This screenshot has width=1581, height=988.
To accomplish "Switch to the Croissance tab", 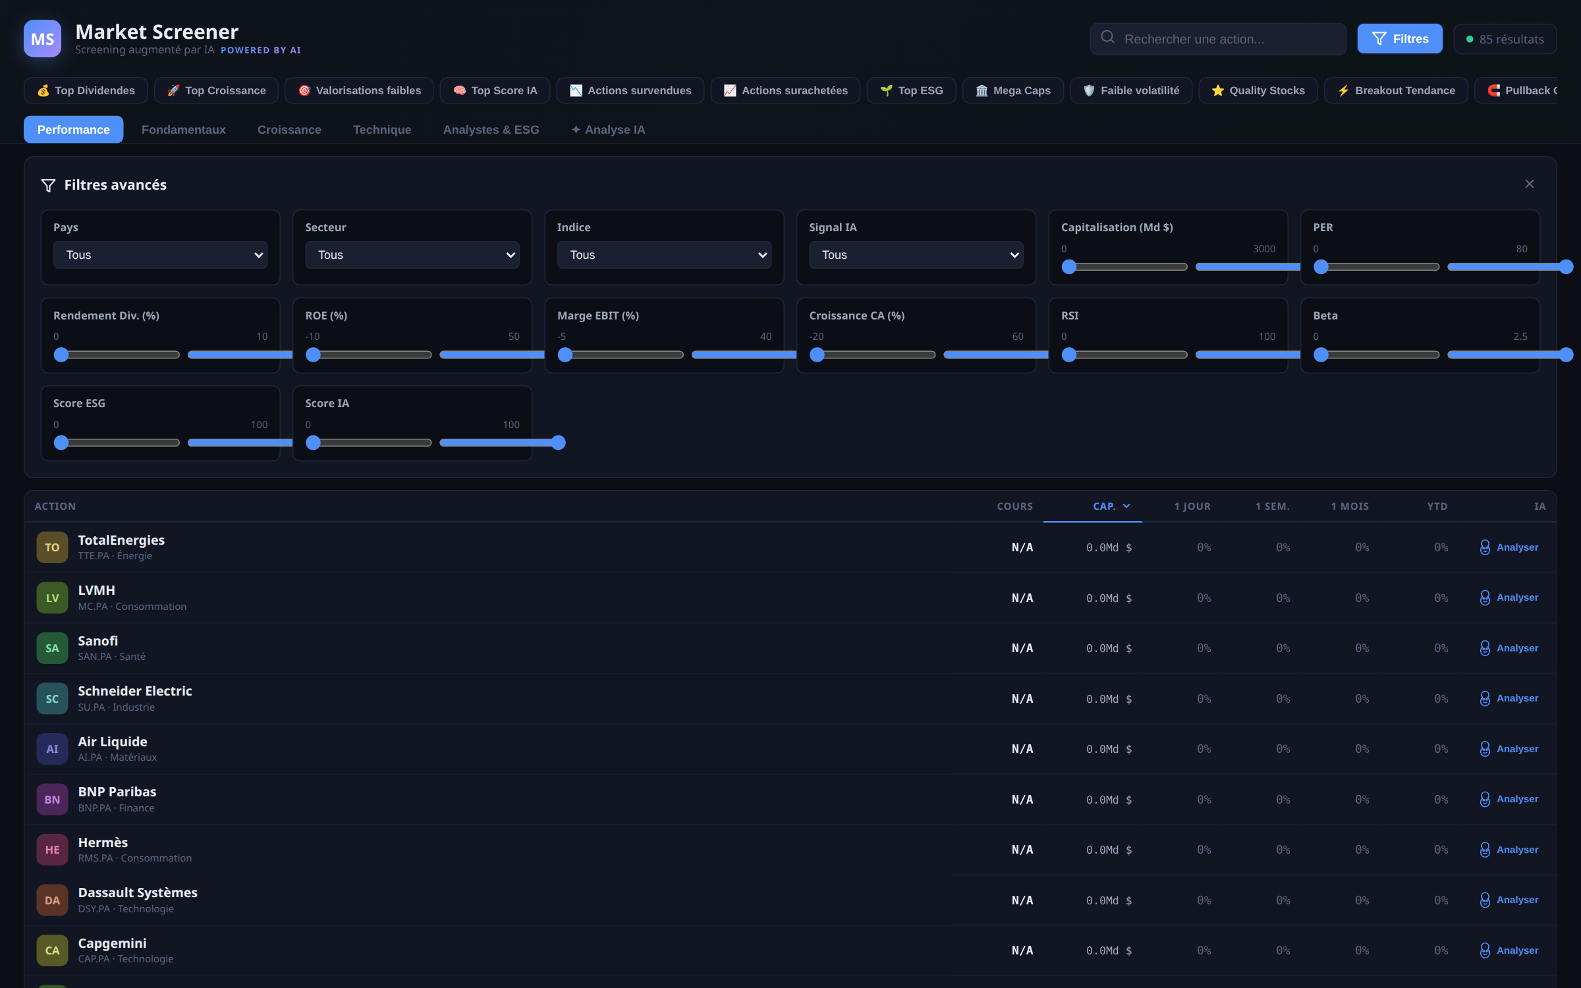I will pyautogui.click(x=289, y=130).
